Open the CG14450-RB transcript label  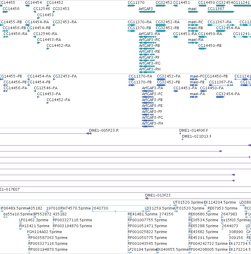coord(210,45)
